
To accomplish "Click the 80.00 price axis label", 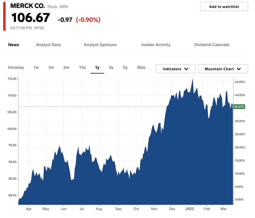I will tap(12, 195).
